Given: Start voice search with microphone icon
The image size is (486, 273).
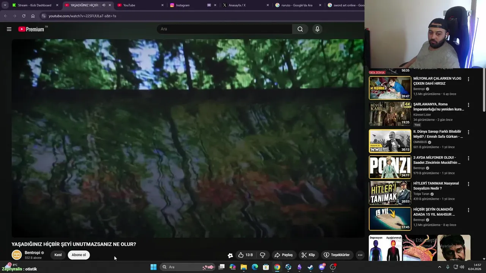Looking at the screenshot, I should [x=317, y=29].
